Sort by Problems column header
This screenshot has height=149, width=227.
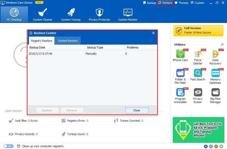[x=141, y=47]
